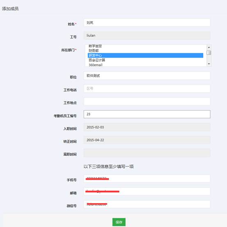Open the 转正时间 date field 2015-04-22
Image resolution: width=227 pixels, height=227 pixels.
tap(147, 140)
